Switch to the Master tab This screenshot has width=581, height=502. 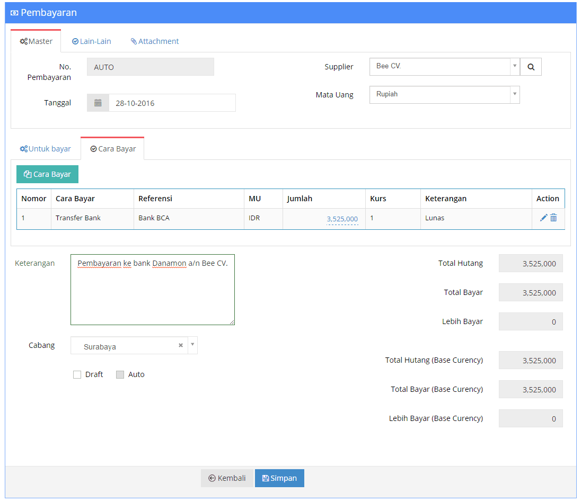pos(36,41)
